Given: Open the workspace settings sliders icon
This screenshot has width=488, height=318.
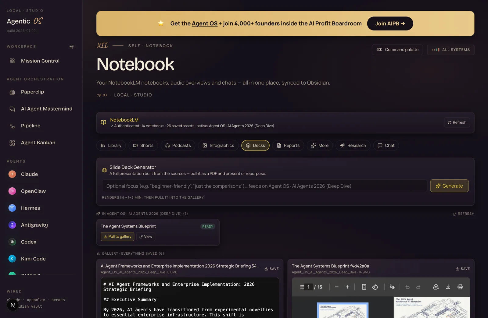Looking at the screenshot, I should [71, 47].
